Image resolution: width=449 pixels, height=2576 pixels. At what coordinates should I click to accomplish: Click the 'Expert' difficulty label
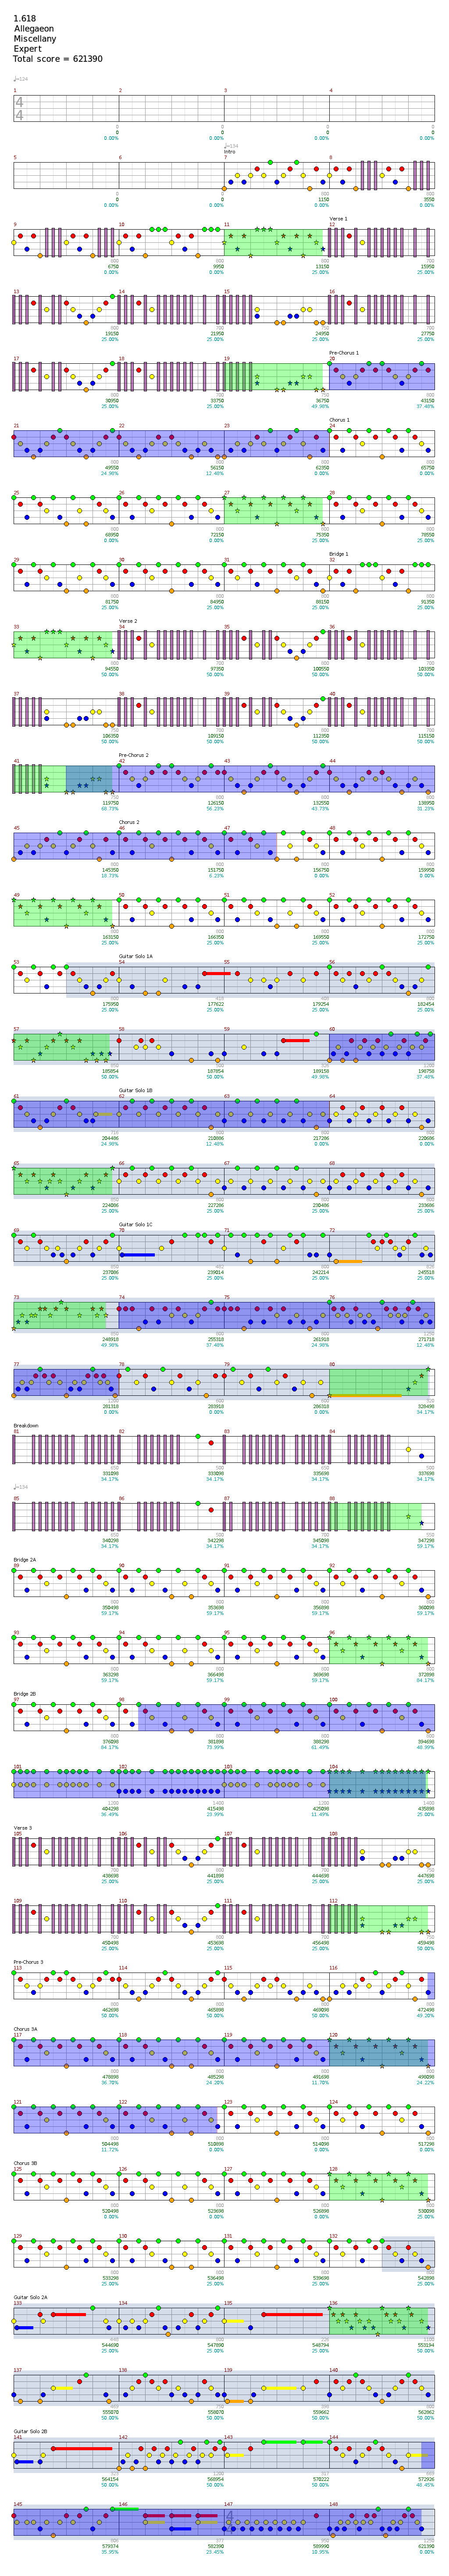[27, 49]
